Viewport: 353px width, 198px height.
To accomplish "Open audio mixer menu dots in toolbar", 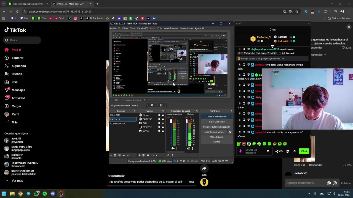I will coord(173,155).
